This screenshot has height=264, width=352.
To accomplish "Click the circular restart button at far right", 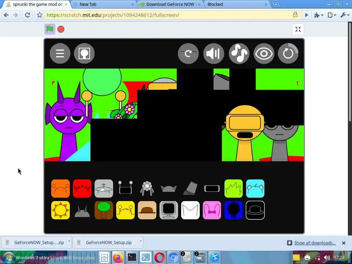I will [x=288, y=53].
